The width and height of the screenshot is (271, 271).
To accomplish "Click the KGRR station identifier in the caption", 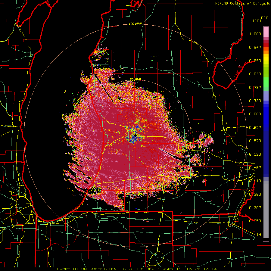I will pyautogui.click(x=168, y=269).
